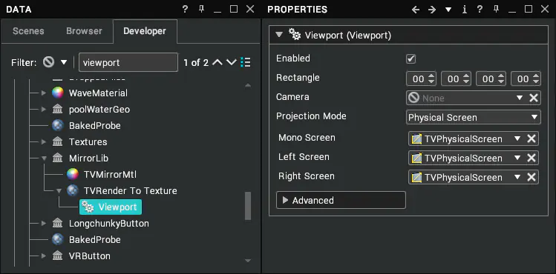The image size is (556, 274).
Task: Expand the Advanced section
Action: point(341,201)
